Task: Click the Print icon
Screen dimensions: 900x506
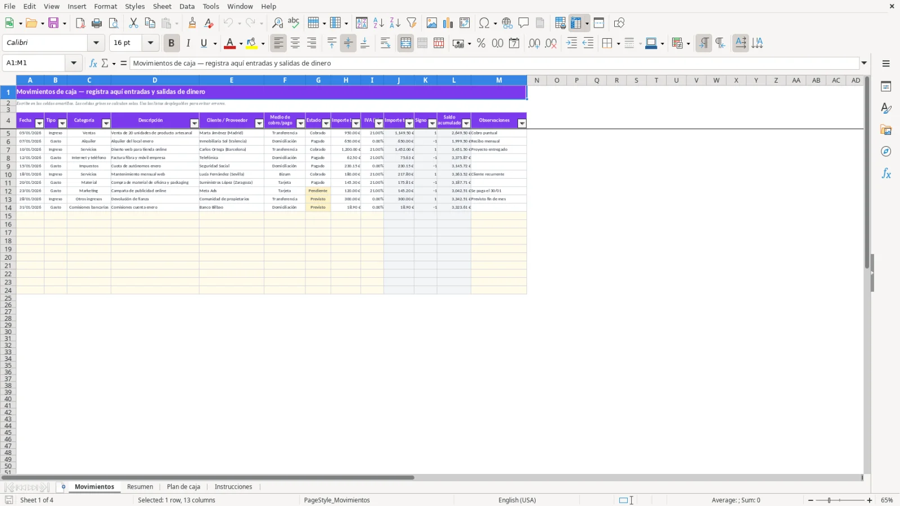Action: coord(97,23)
